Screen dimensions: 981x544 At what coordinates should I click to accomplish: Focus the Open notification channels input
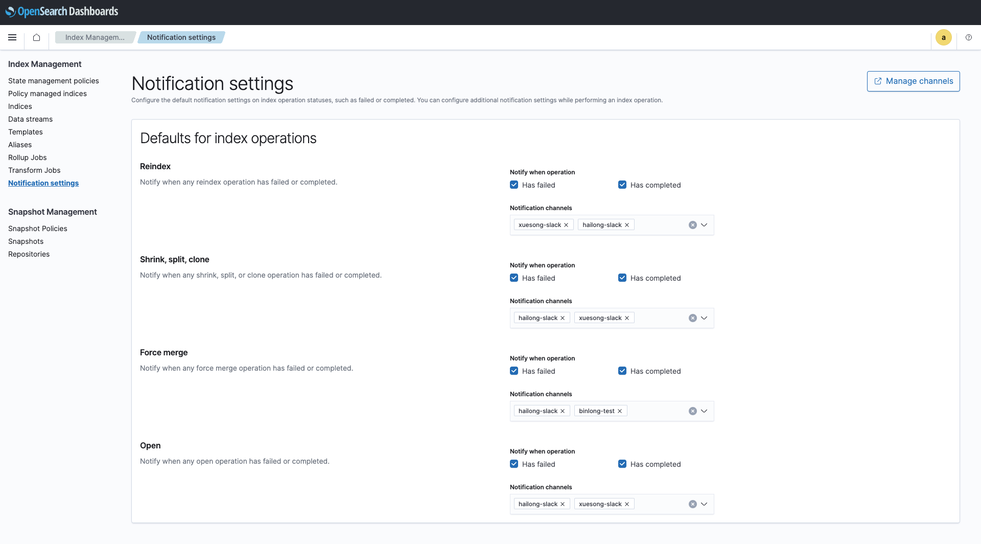pos(612,504)
